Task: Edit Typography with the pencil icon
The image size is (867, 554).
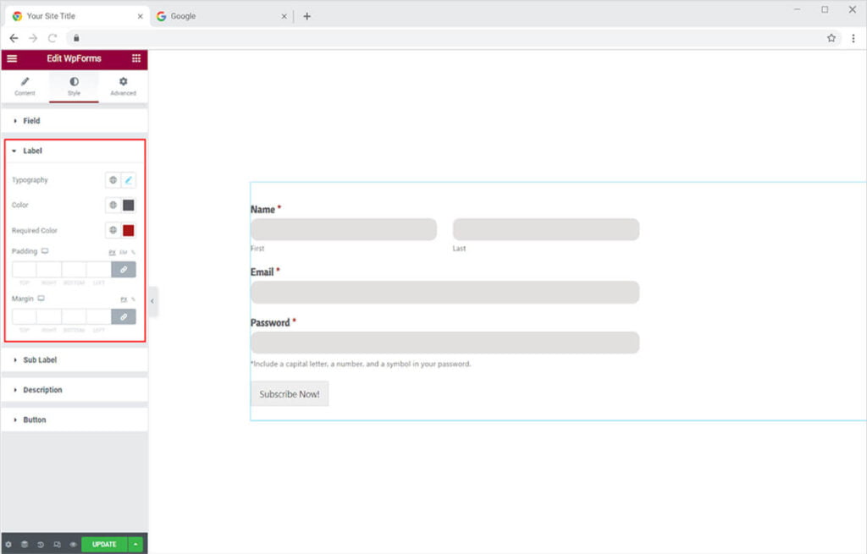Action: (x=129, y=180)
